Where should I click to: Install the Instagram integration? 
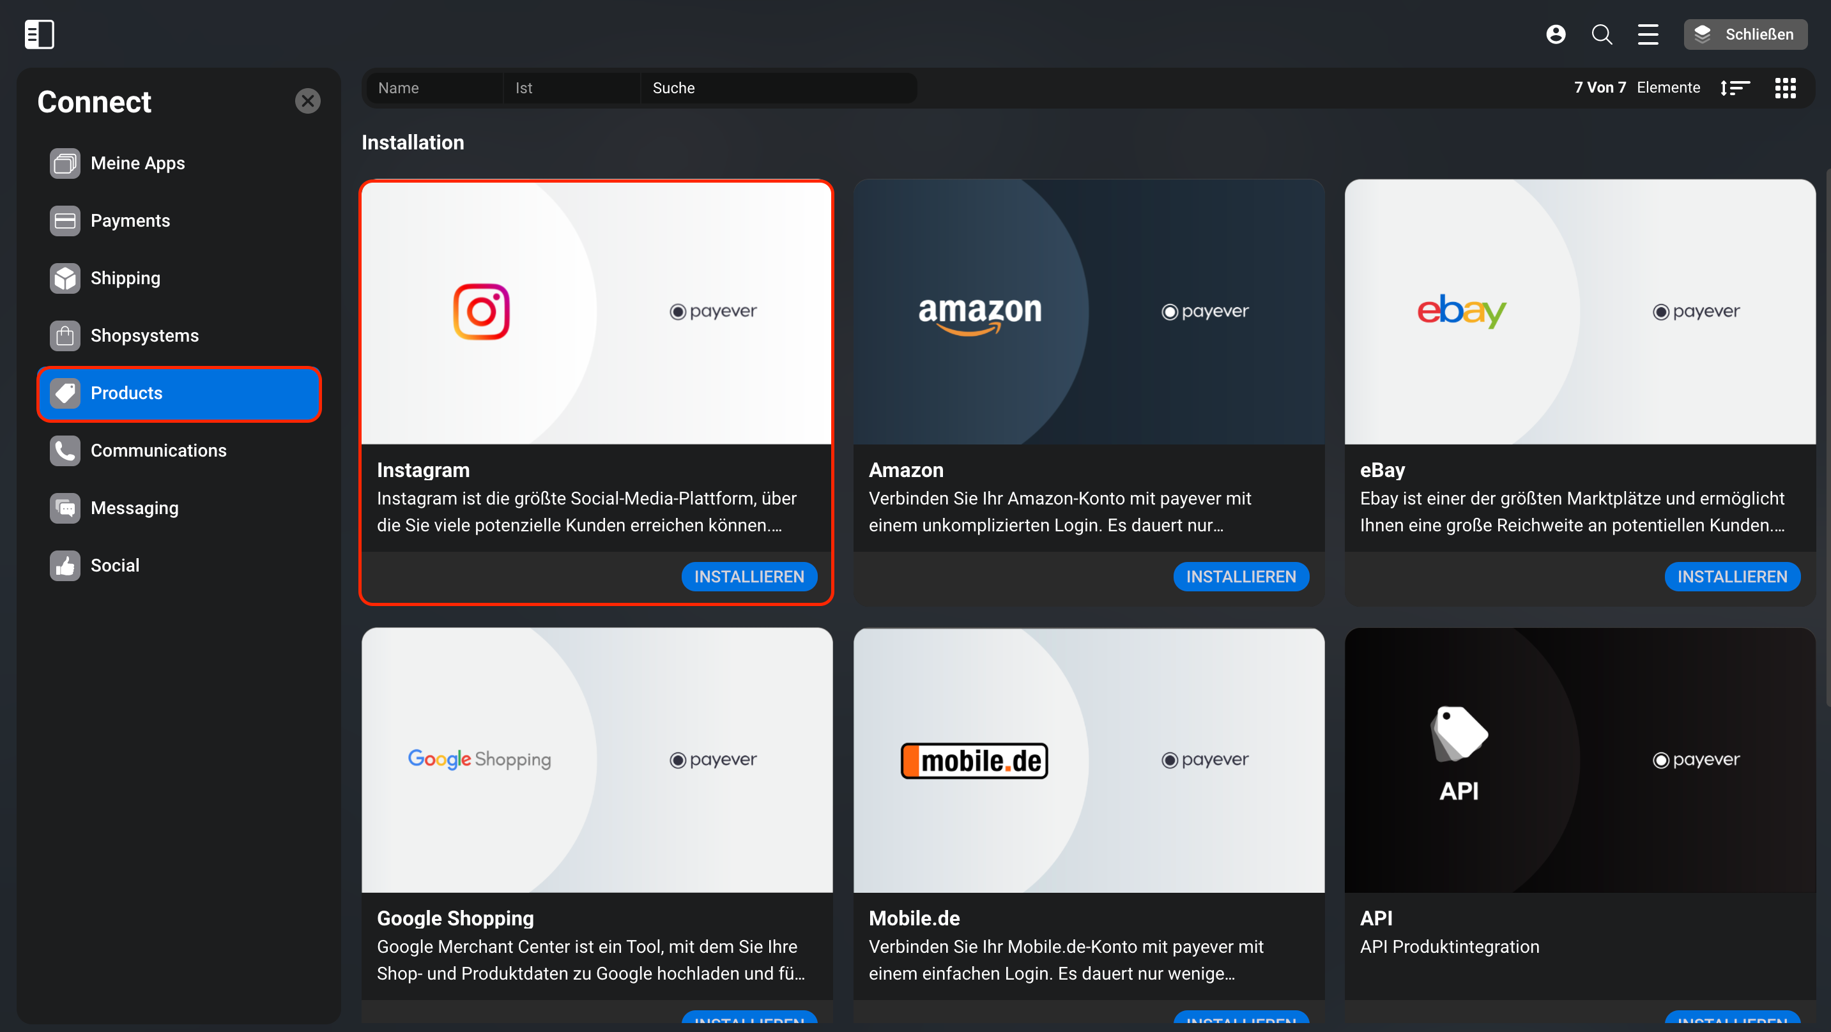(749, 577)
